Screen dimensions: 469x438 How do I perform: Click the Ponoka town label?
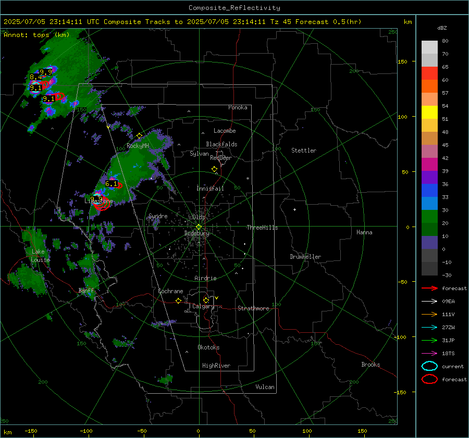click(x=238, y=107)
